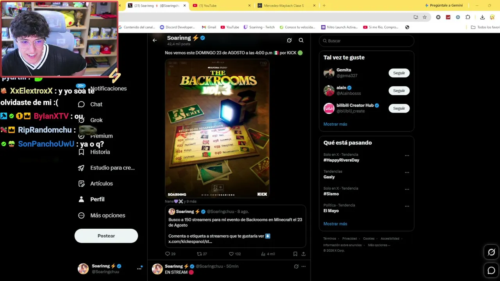Open the #HappyRiversDay trend

coord(341,160)
